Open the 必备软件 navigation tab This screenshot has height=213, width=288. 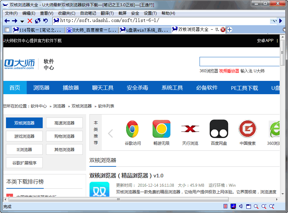[x=207, y=88]
